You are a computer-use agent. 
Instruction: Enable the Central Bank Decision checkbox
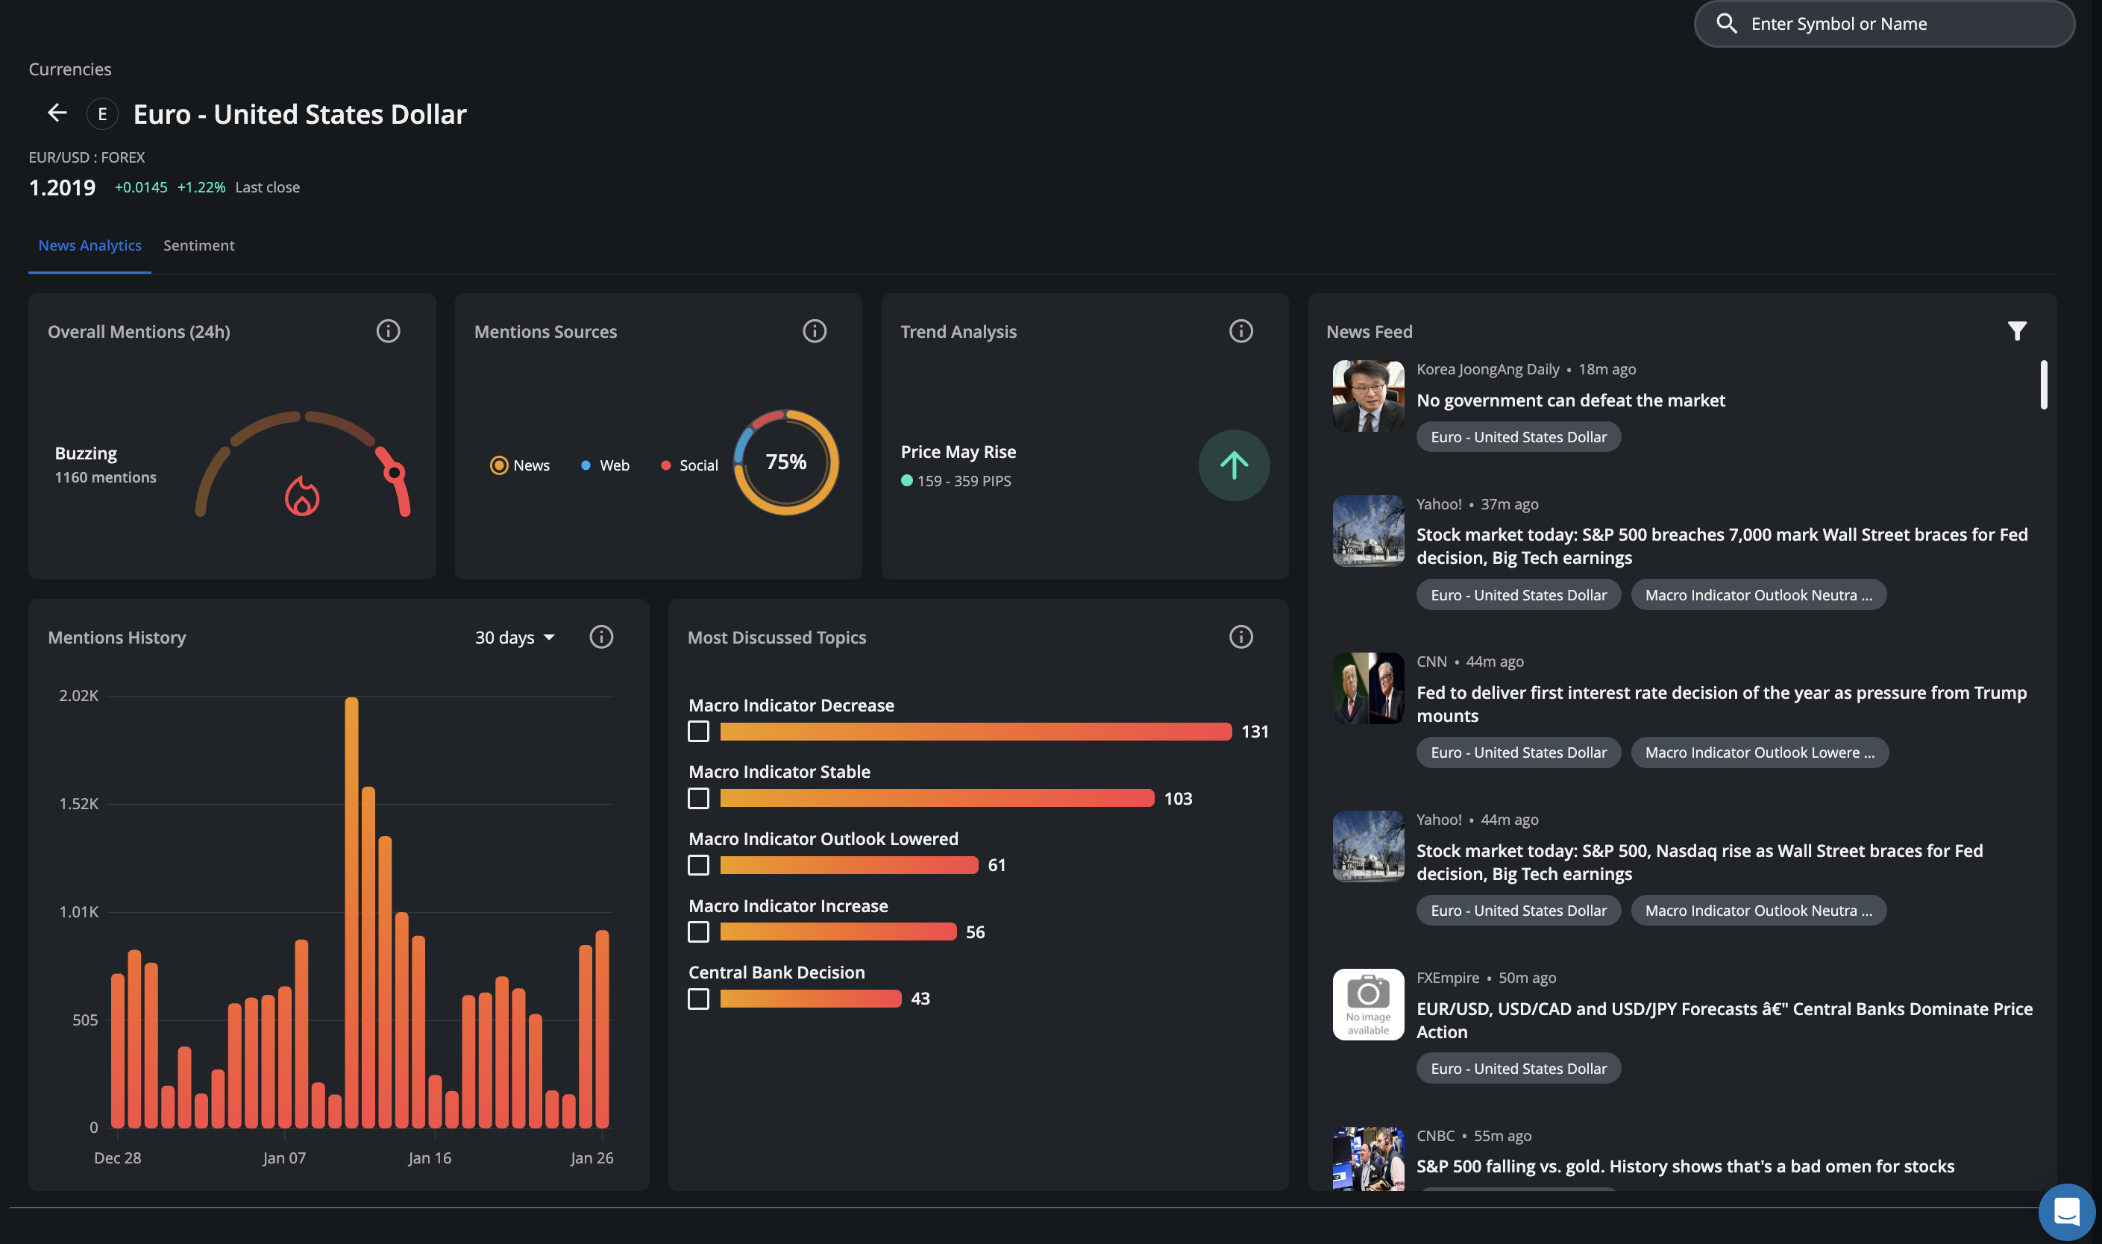[x=698, y=999]
